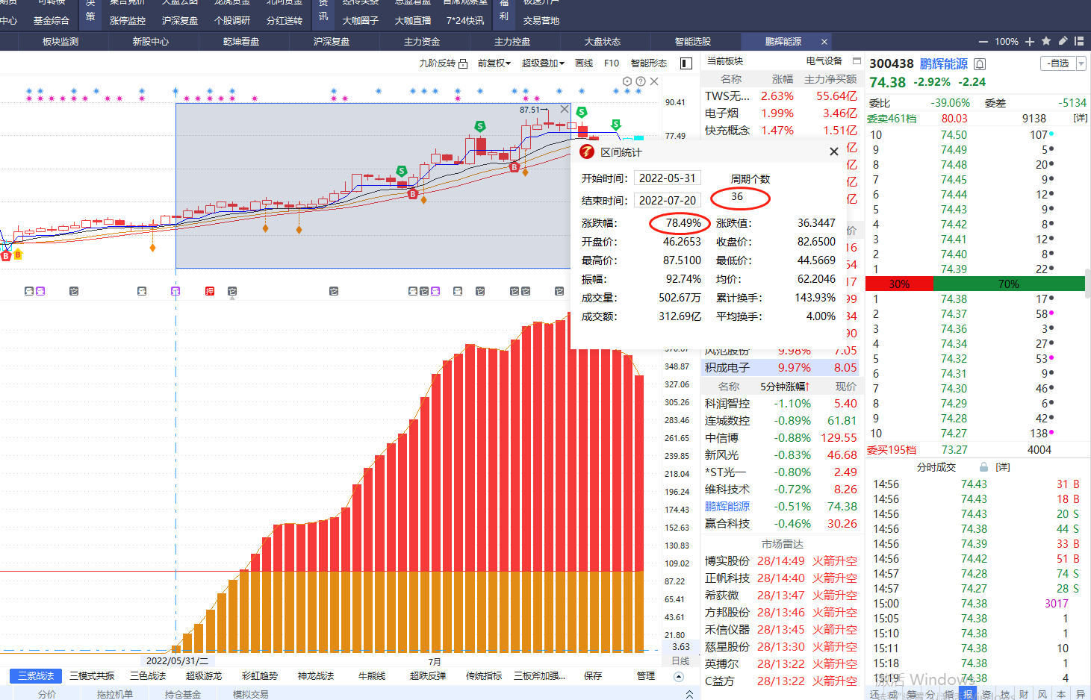Sort by the 5分钟涨幅 column header
The image size is (1091, 700).
click(785, 387)
